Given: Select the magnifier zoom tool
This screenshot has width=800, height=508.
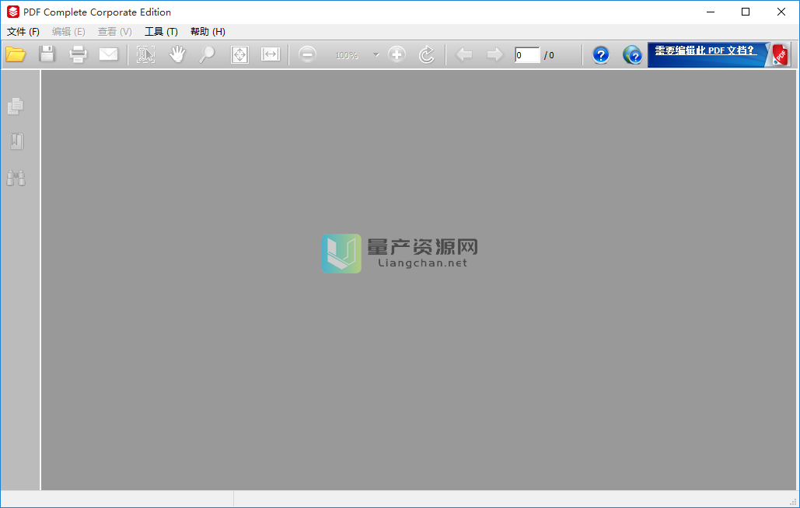Looking at the screenshot, I should click(x=207, y=54).
